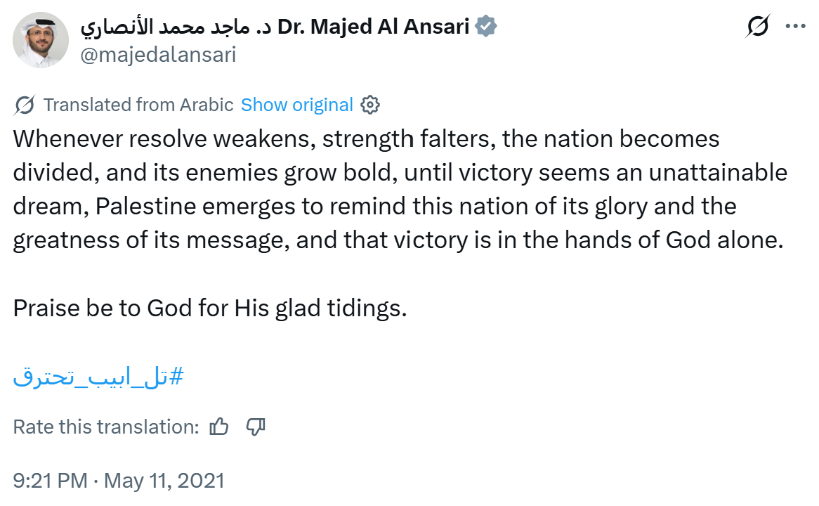Click the Grok icon beside 'Translated from Arabic'

pyautogui.click(x=25, y=105)
